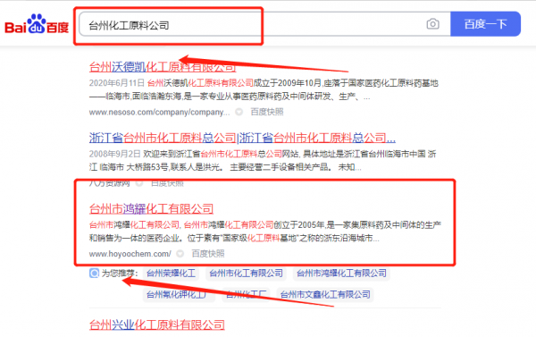The height and width of the screenshot is (337, 536).
Task: Open 浙江省台州市化工原料总公司 result title
Action: pos(242,138)
